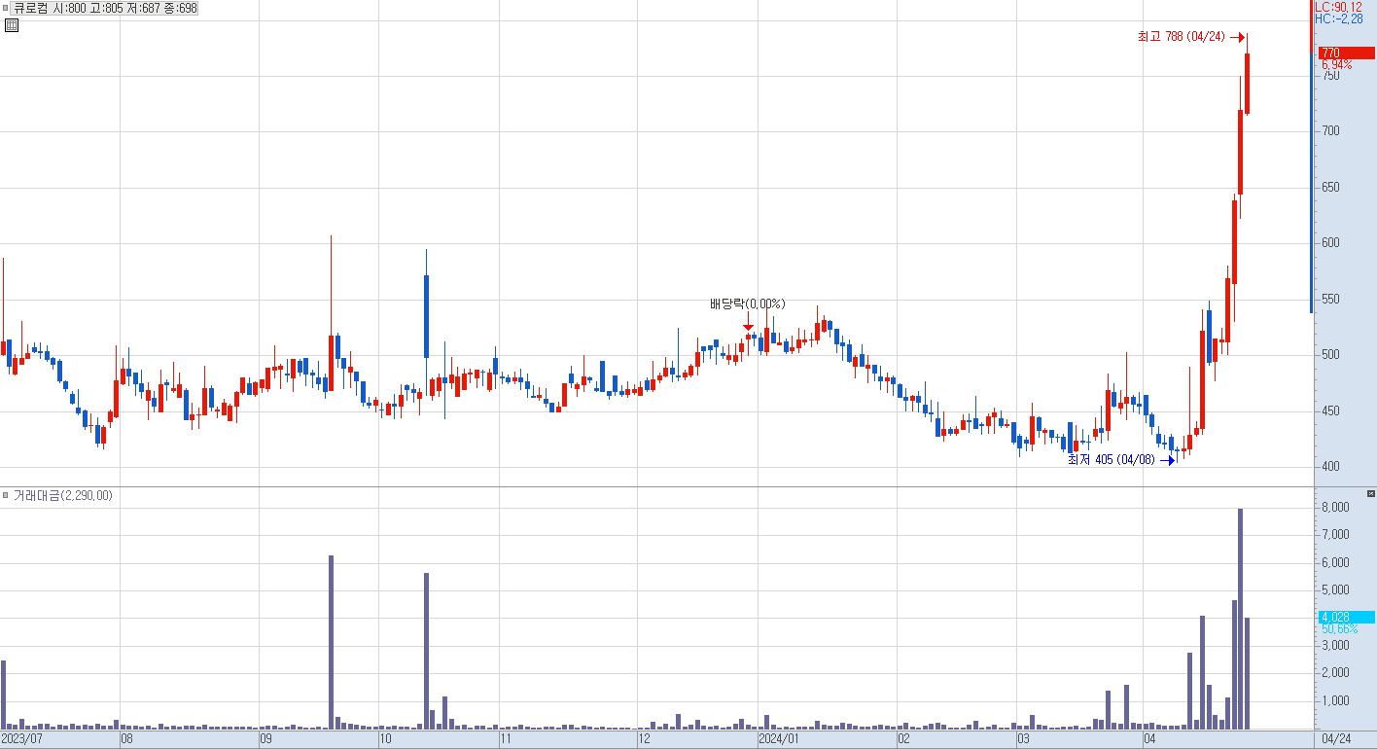Image resolution: width=1377 pixels, height=749 pixels.
Task: Click the red 770 current price tag
Action: click(x=1346, y=53)
